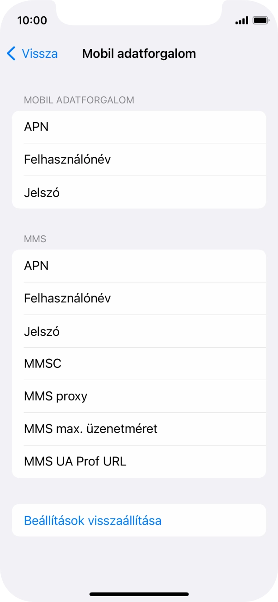This screenshot has width=278, height=602.
Task: Tap the back chevron icon
Action: pos(9,53)
